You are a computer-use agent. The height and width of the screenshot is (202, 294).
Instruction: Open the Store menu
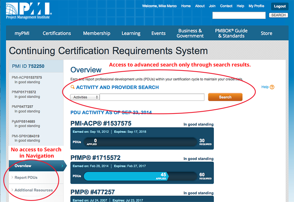[x=266, y=33]
